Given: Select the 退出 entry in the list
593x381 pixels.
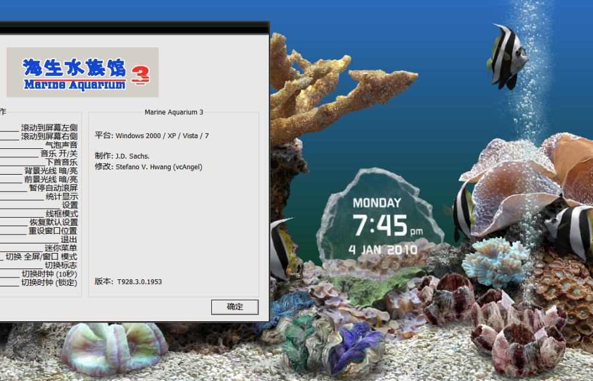Looking at the screenshot, I should click(69, 240).
